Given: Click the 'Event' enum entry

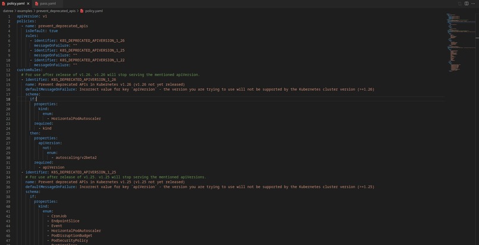Looking at the screenshot, I should click(57, 226).
